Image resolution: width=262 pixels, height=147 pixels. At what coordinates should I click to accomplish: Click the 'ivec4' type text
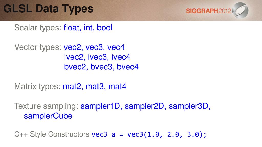[x=121, y=57]
